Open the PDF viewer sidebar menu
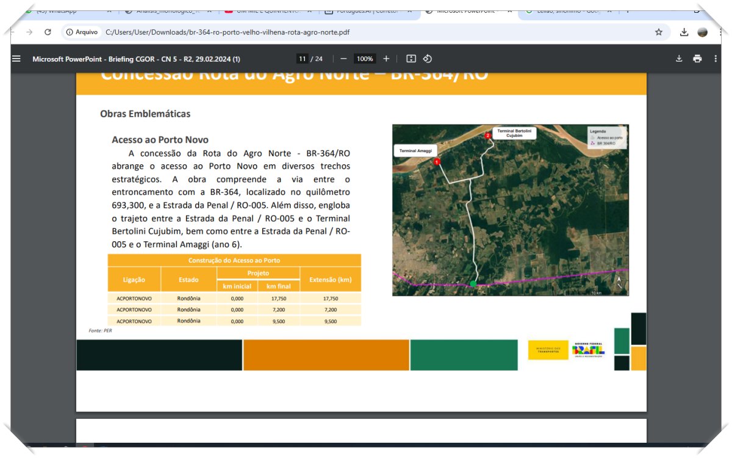 coord(16,59)
